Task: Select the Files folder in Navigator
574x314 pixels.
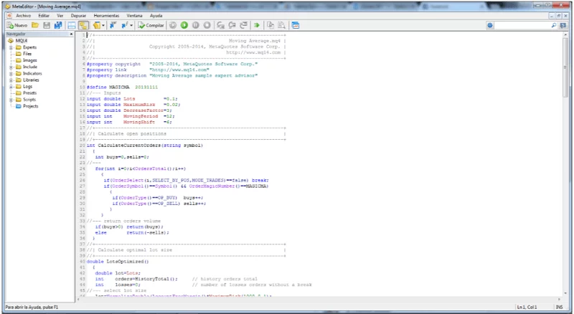Action: click(x=27, y=54)
